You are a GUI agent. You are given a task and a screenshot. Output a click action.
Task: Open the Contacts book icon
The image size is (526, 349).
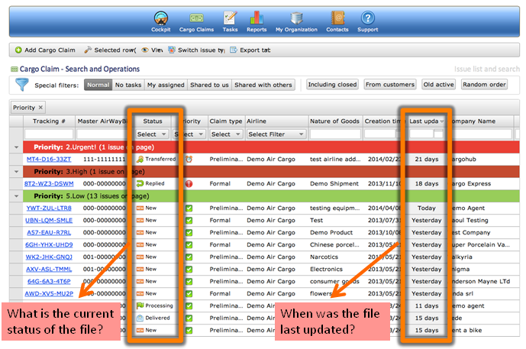pyautogui.click(x=337, y=18)
